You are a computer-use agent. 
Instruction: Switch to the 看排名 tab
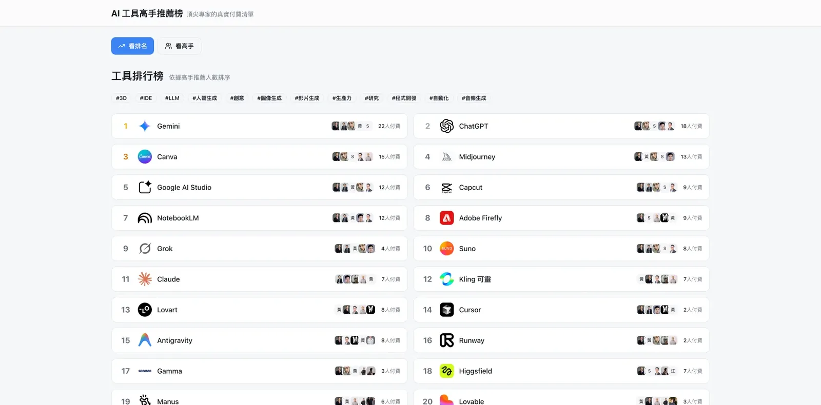[x=132, y=46]
